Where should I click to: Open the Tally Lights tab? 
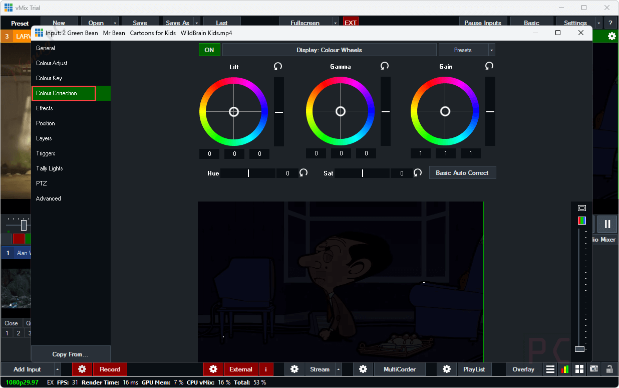click(71, 168)
